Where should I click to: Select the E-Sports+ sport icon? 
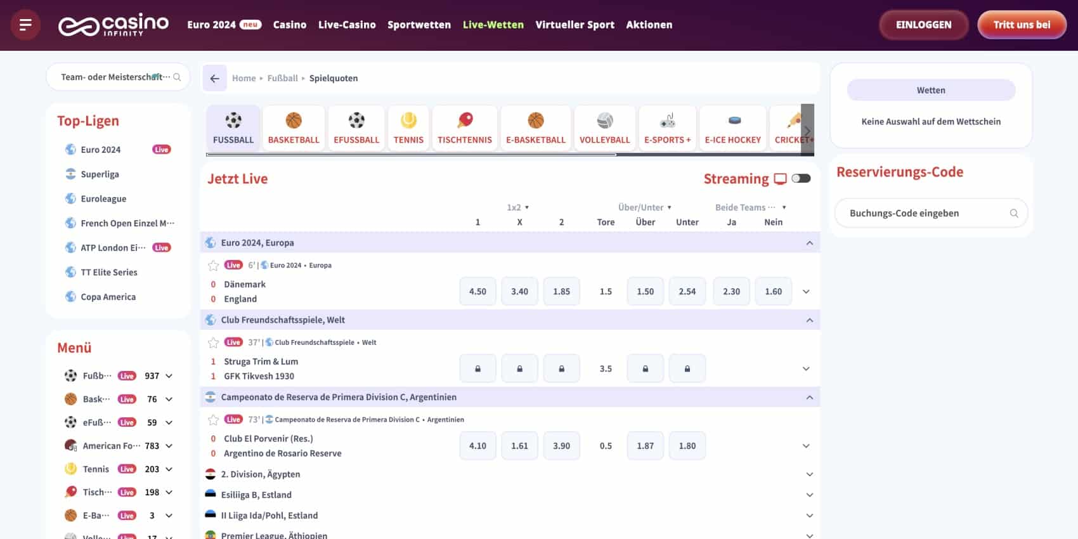[668, 129]
